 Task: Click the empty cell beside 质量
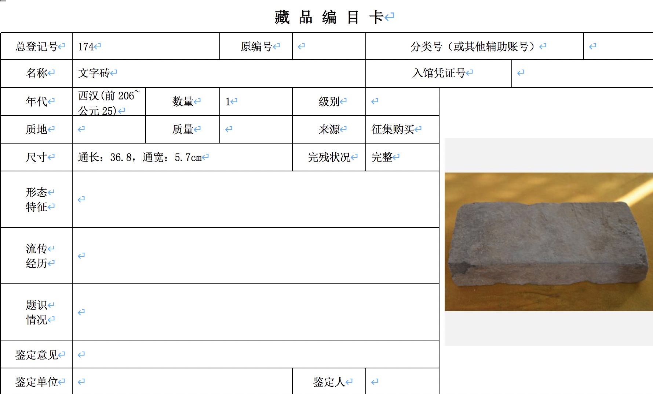point(256,129)
